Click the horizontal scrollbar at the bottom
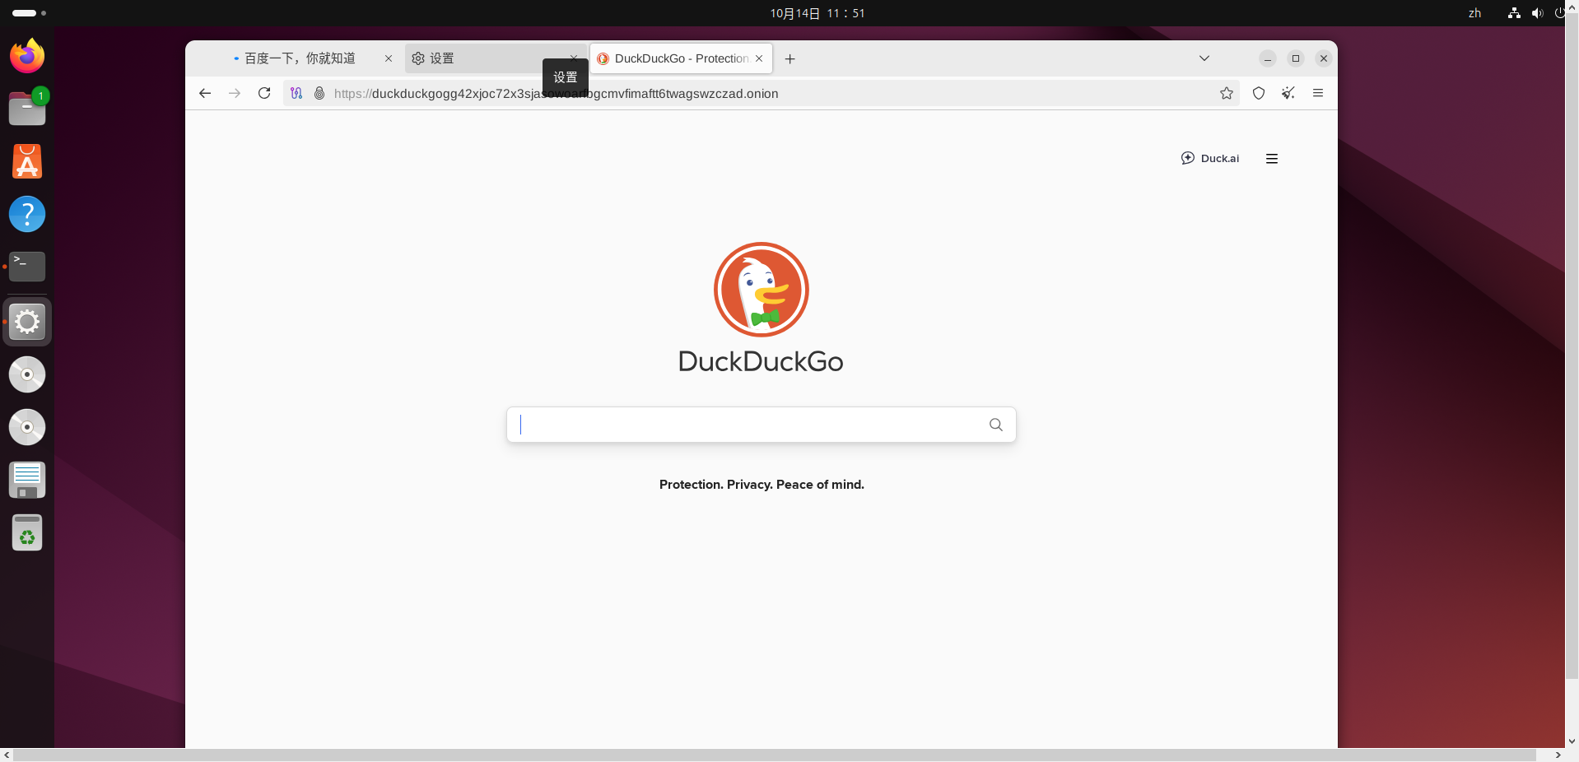Viewport: 1579px width, 762px height. [775, 755]
